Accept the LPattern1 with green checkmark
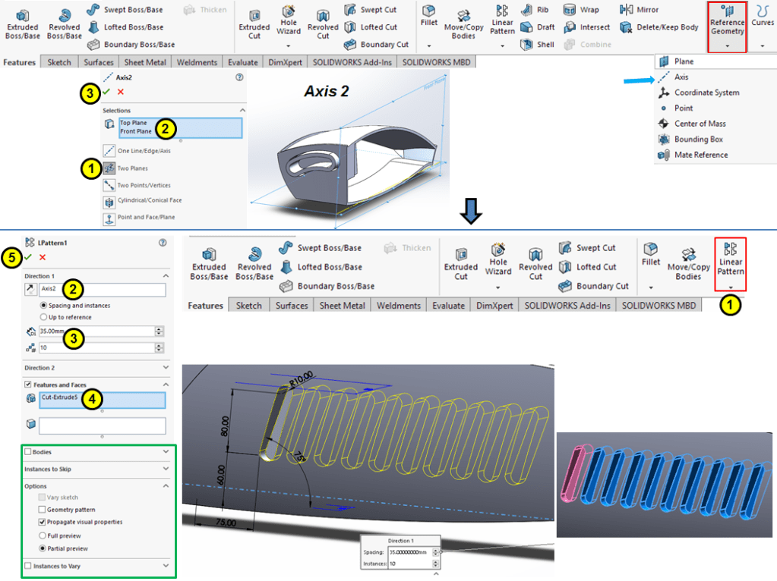 coord(28,257)
